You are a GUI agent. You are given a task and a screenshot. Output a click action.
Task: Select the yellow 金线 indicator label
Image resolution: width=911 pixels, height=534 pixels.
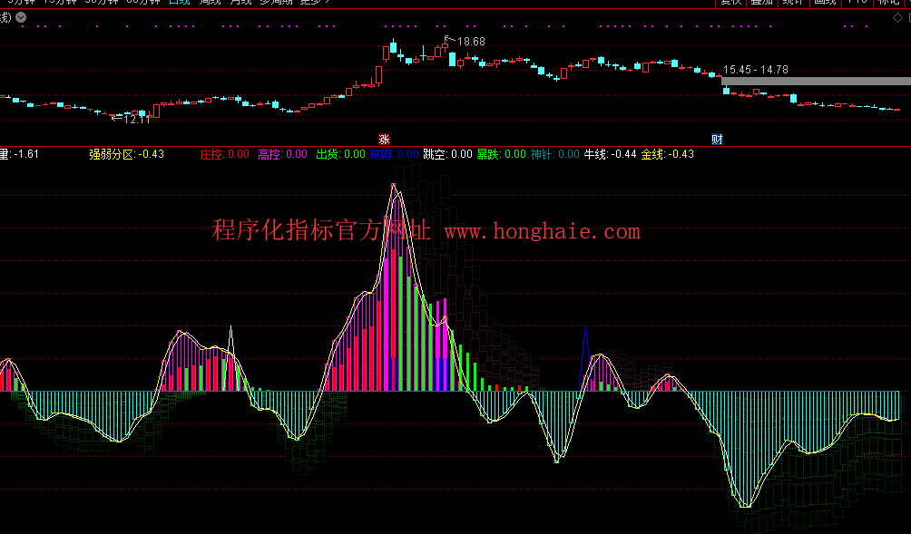652,154
